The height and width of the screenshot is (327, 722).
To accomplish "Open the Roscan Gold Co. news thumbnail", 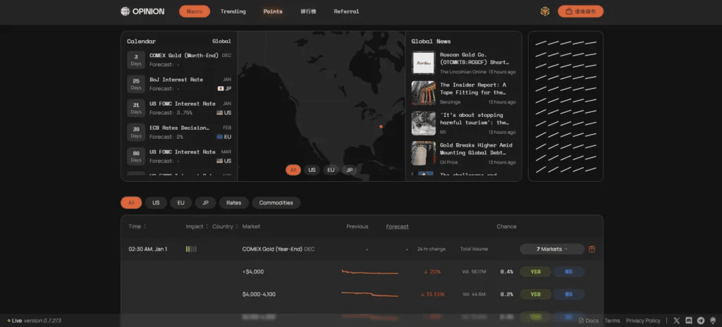I will (423, 63).
